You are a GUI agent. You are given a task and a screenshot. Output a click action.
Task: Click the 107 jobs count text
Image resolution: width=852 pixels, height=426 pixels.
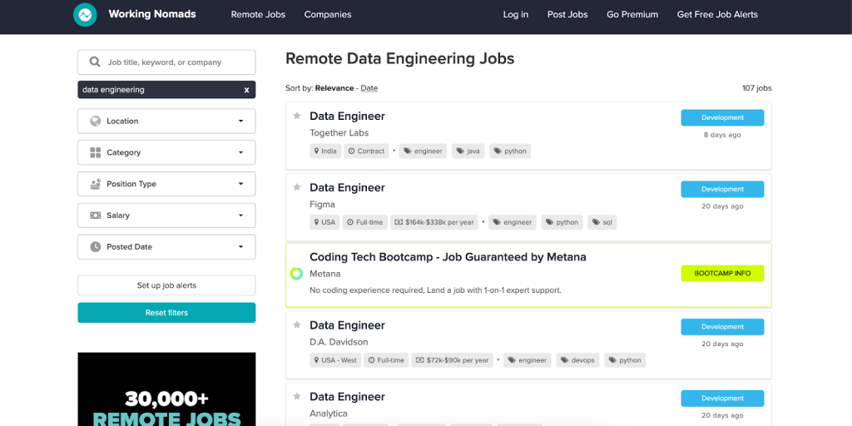point(756,88)
